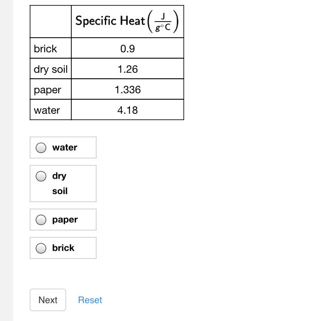Click the brick row label in table

pyautogui.click(x=45, y=49)
